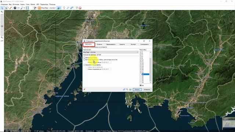Viewport: 235px width, 132px height.
Task: Switch to the Удалить tab
Action: (122, 44)
